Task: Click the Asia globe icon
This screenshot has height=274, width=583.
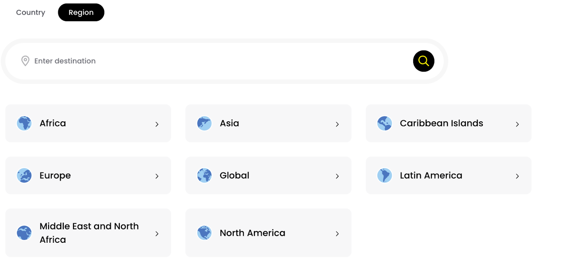Action: (204, 124)
